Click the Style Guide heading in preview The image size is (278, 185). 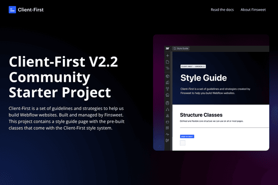pyautogui.click(x=203, y=78)
